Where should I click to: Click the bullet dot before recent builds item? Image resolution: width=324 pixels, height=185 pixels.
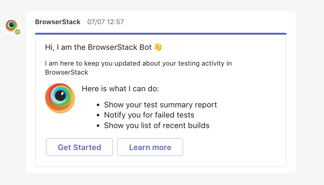(x=98, y=126)
